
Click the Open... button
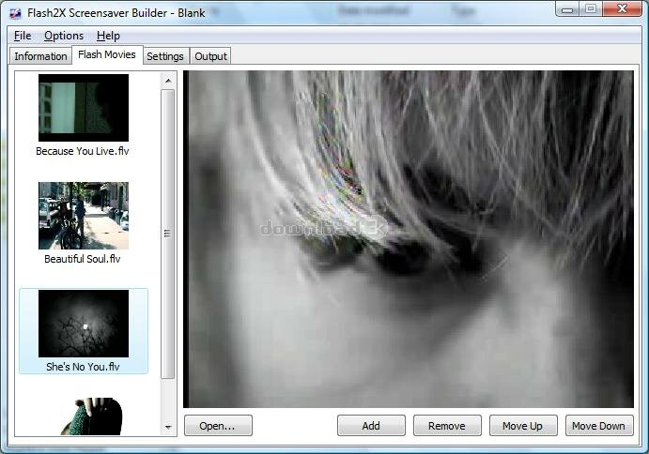[x=218, y=426]
